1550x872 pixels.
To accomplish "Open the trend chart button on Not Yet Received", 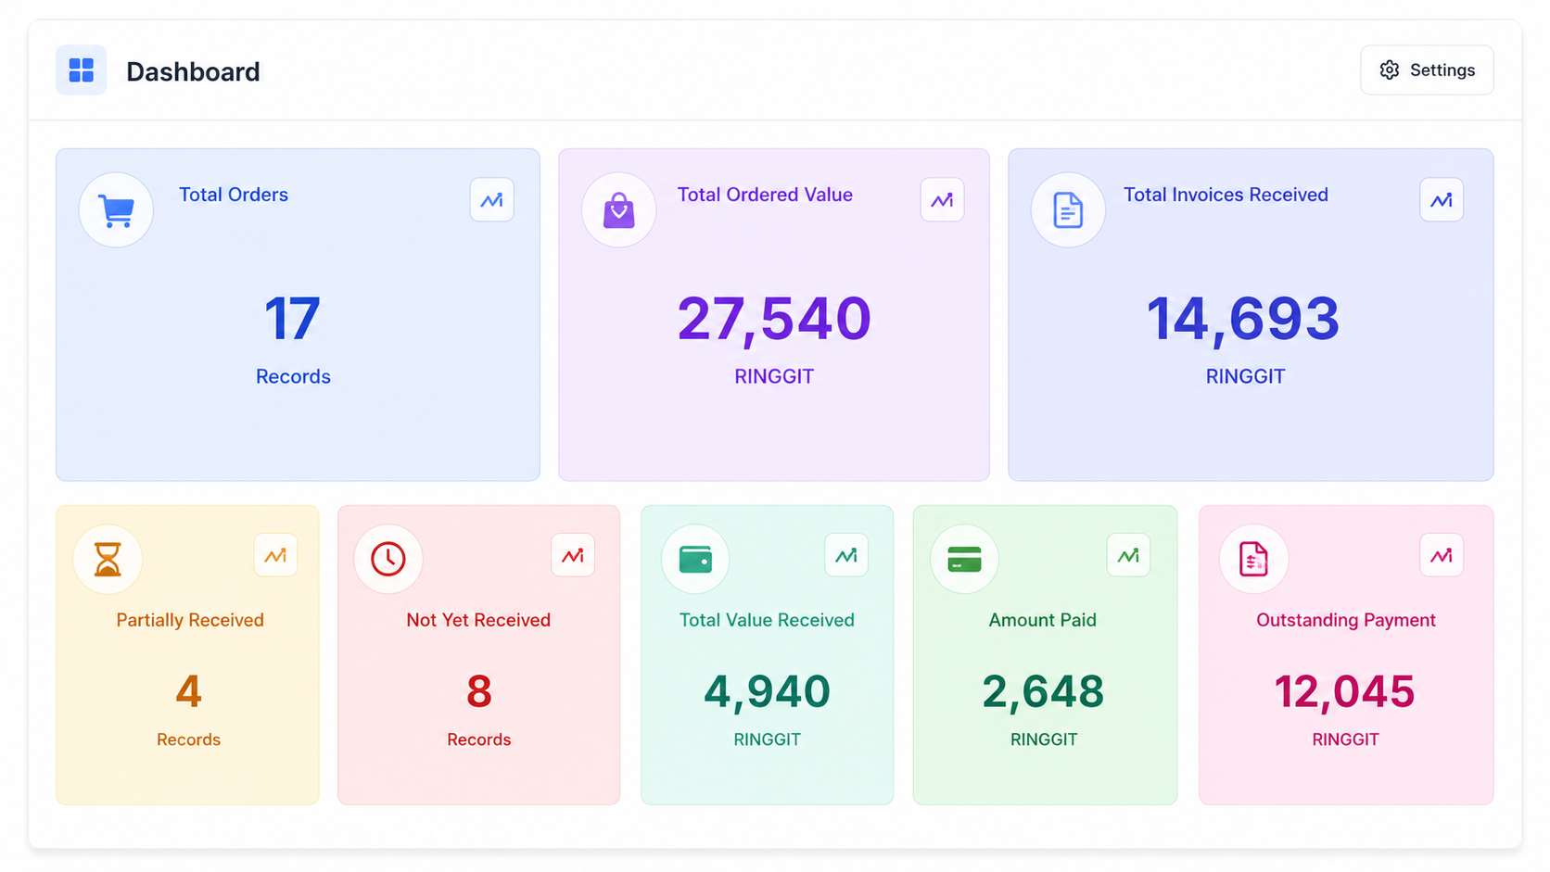I will coord(573,555).
